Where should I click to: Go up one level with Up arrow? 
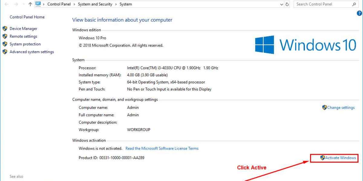point(30,4)
